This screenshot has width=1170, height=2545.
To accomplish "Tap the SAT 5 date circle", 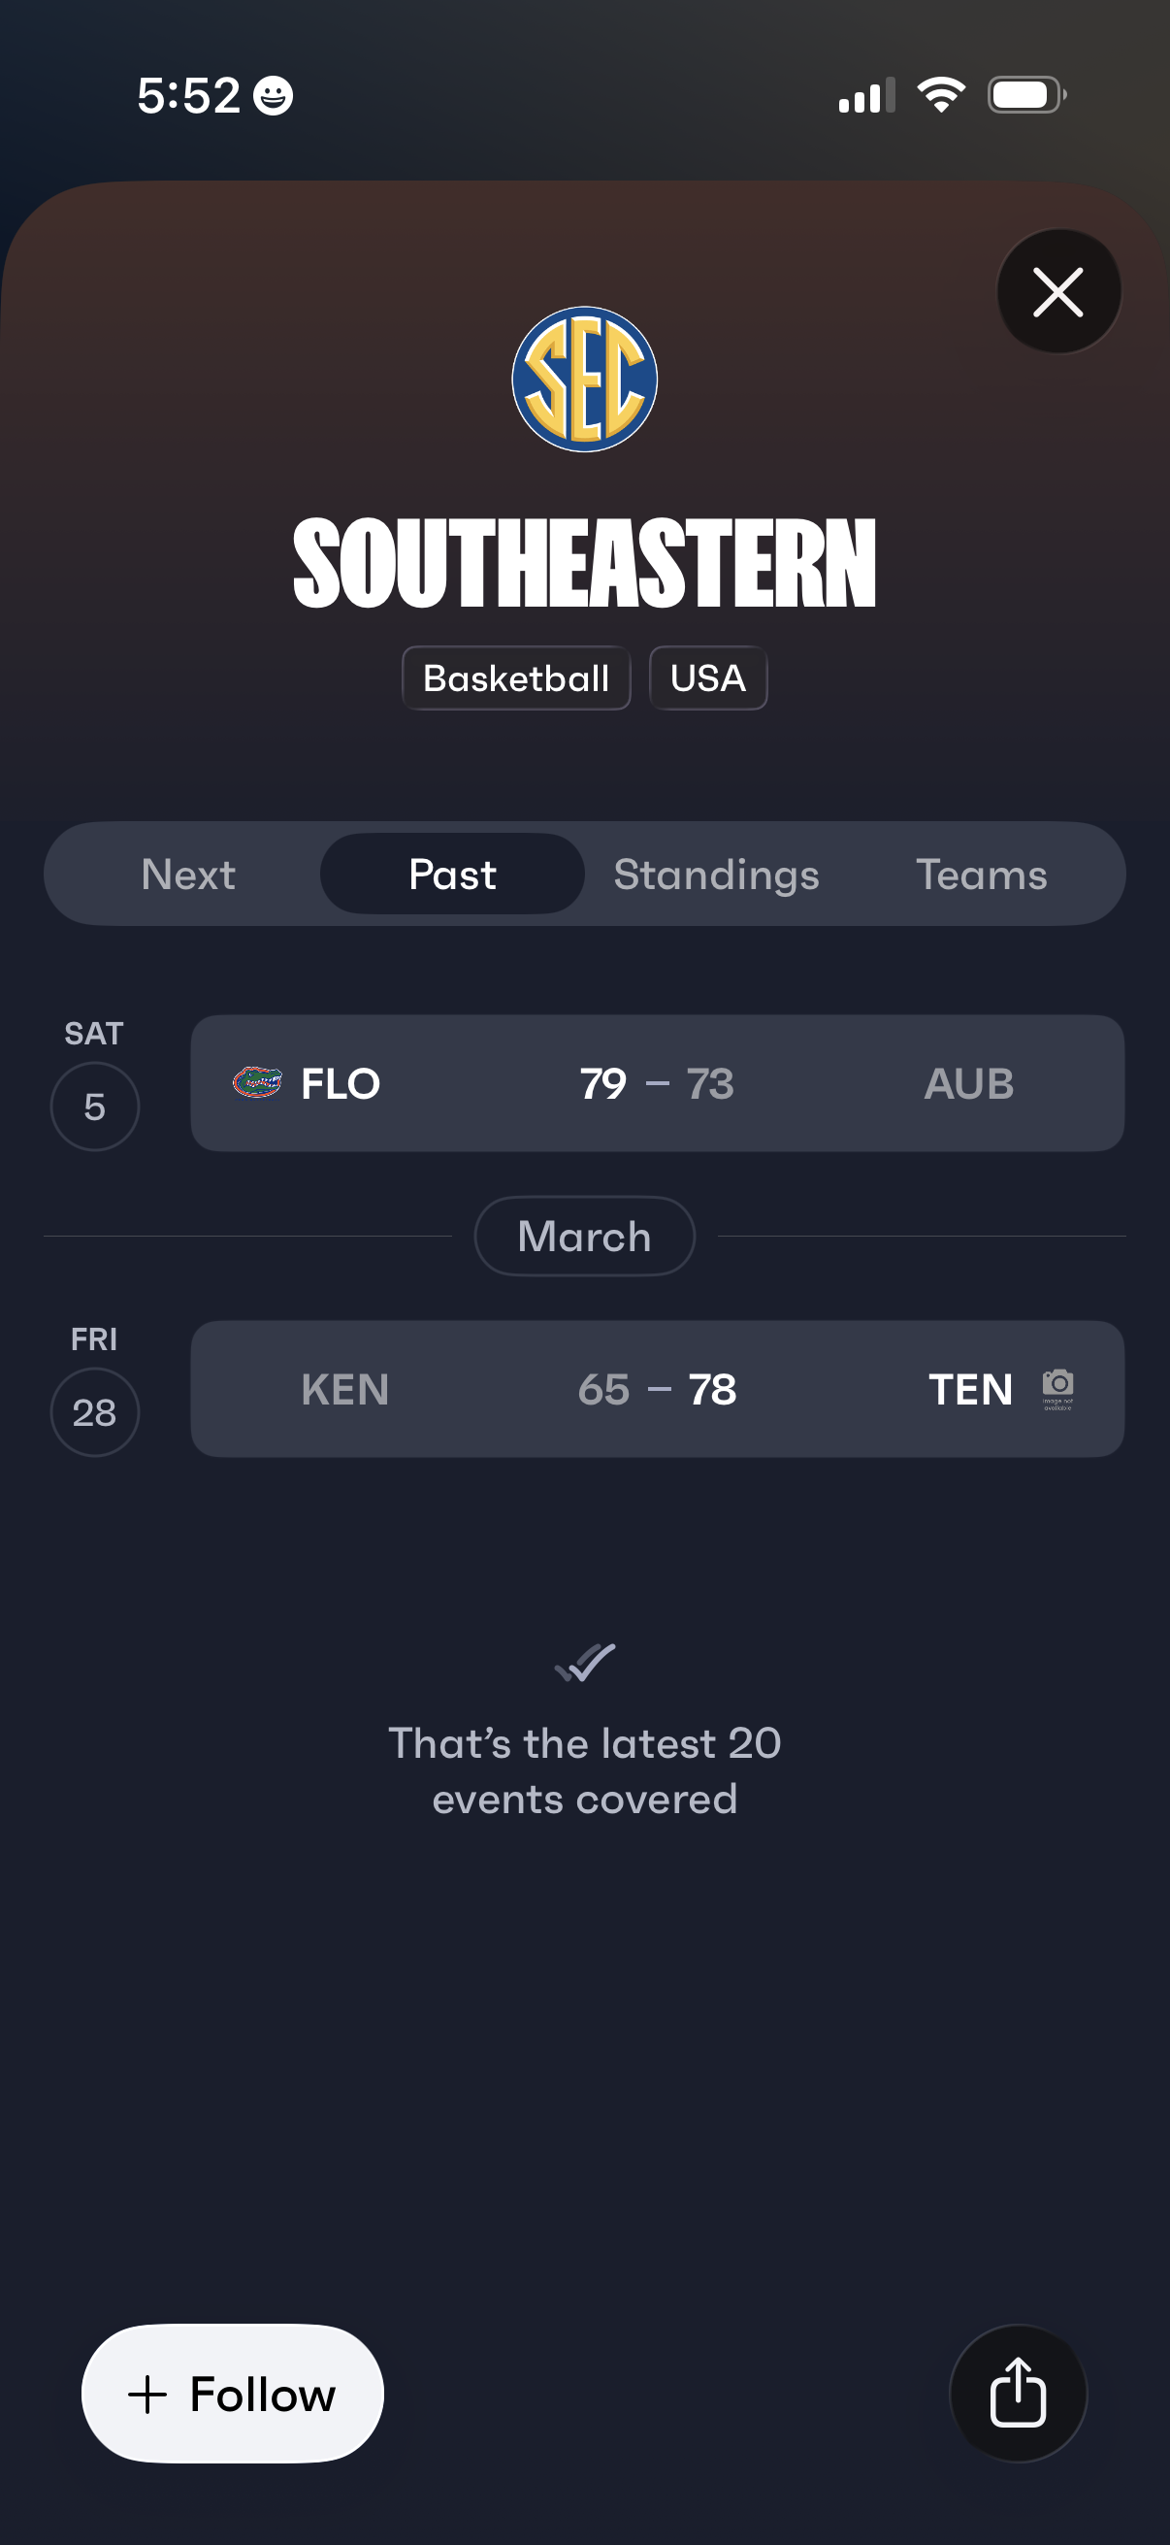I will point(94,1105).
